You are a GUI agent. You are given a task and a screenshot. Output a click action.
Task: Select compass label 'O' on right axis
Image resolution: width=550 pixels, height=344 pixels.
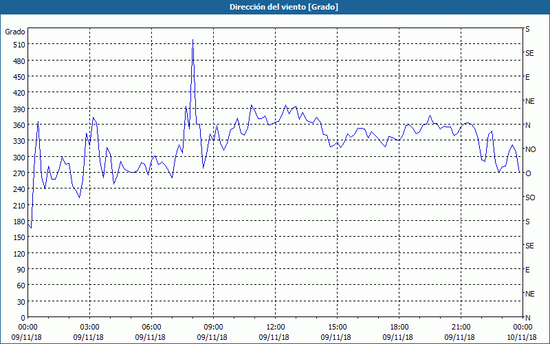click(x=528, y=173)
